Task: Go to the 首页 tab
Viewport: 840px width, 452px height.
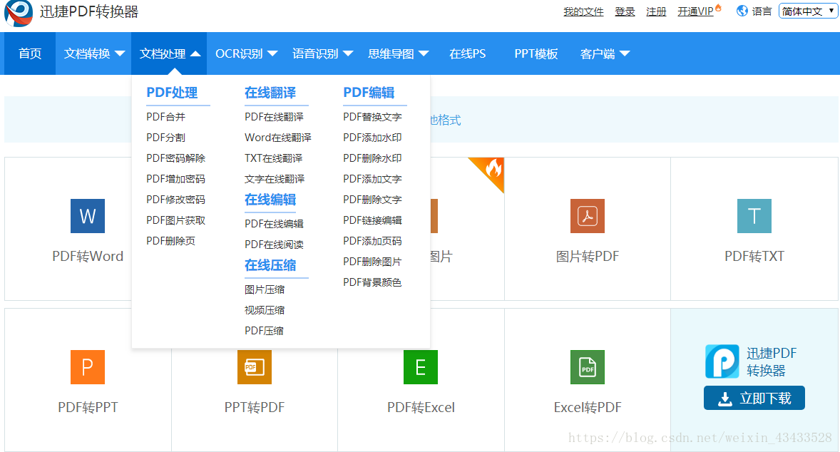Action: [30, 53]
